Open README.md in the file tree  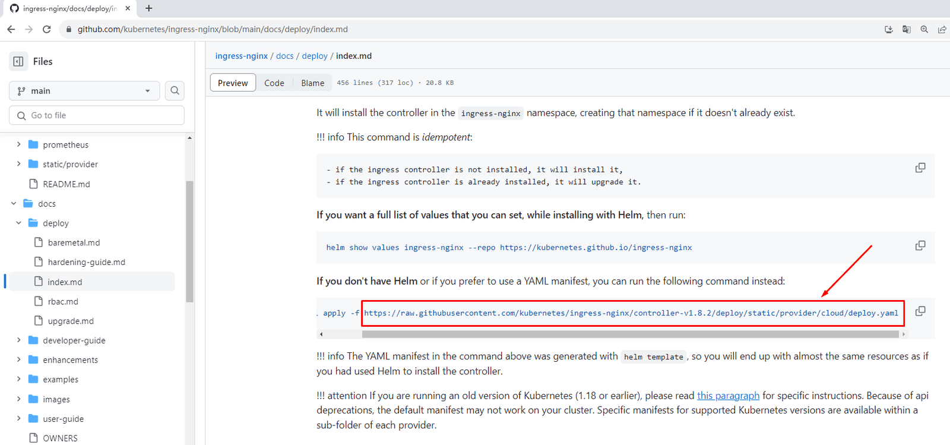pyautogui.click(x=66, y=184)
